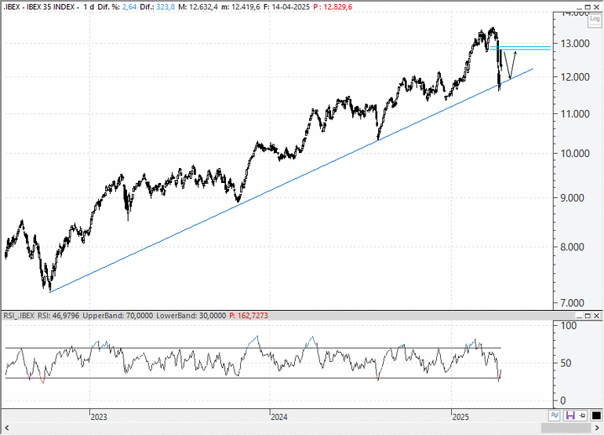This screenshot has width=604, height=435.
Task: Toggle the Log scale button on price axis
Action: tap(595, 20)
